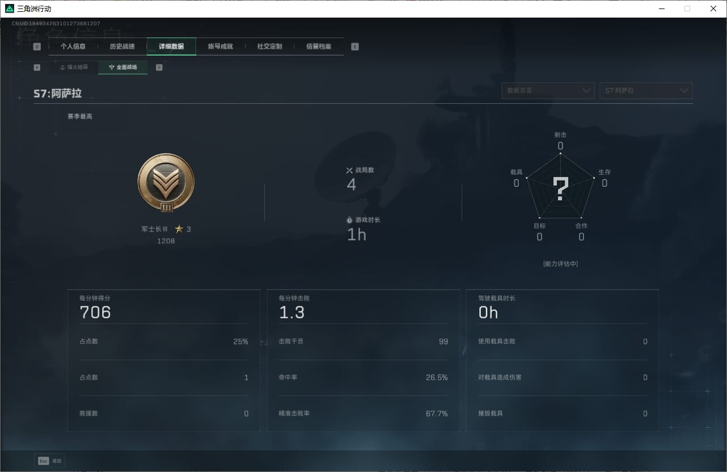727x472 pixels.
Task: Click the 战局数 value 4
Action: coord(352,184)
